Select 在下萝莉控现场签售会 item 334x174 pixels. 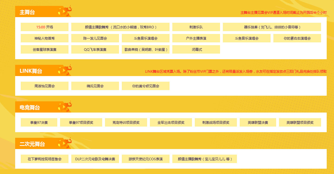pos(45,159)
